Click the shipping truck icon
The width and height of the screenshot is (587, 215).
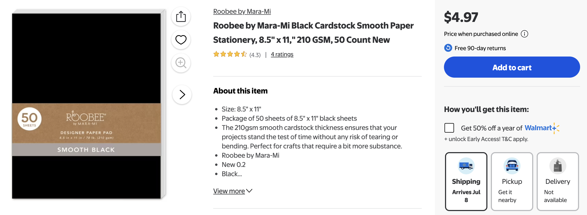(x=466, y=166)
